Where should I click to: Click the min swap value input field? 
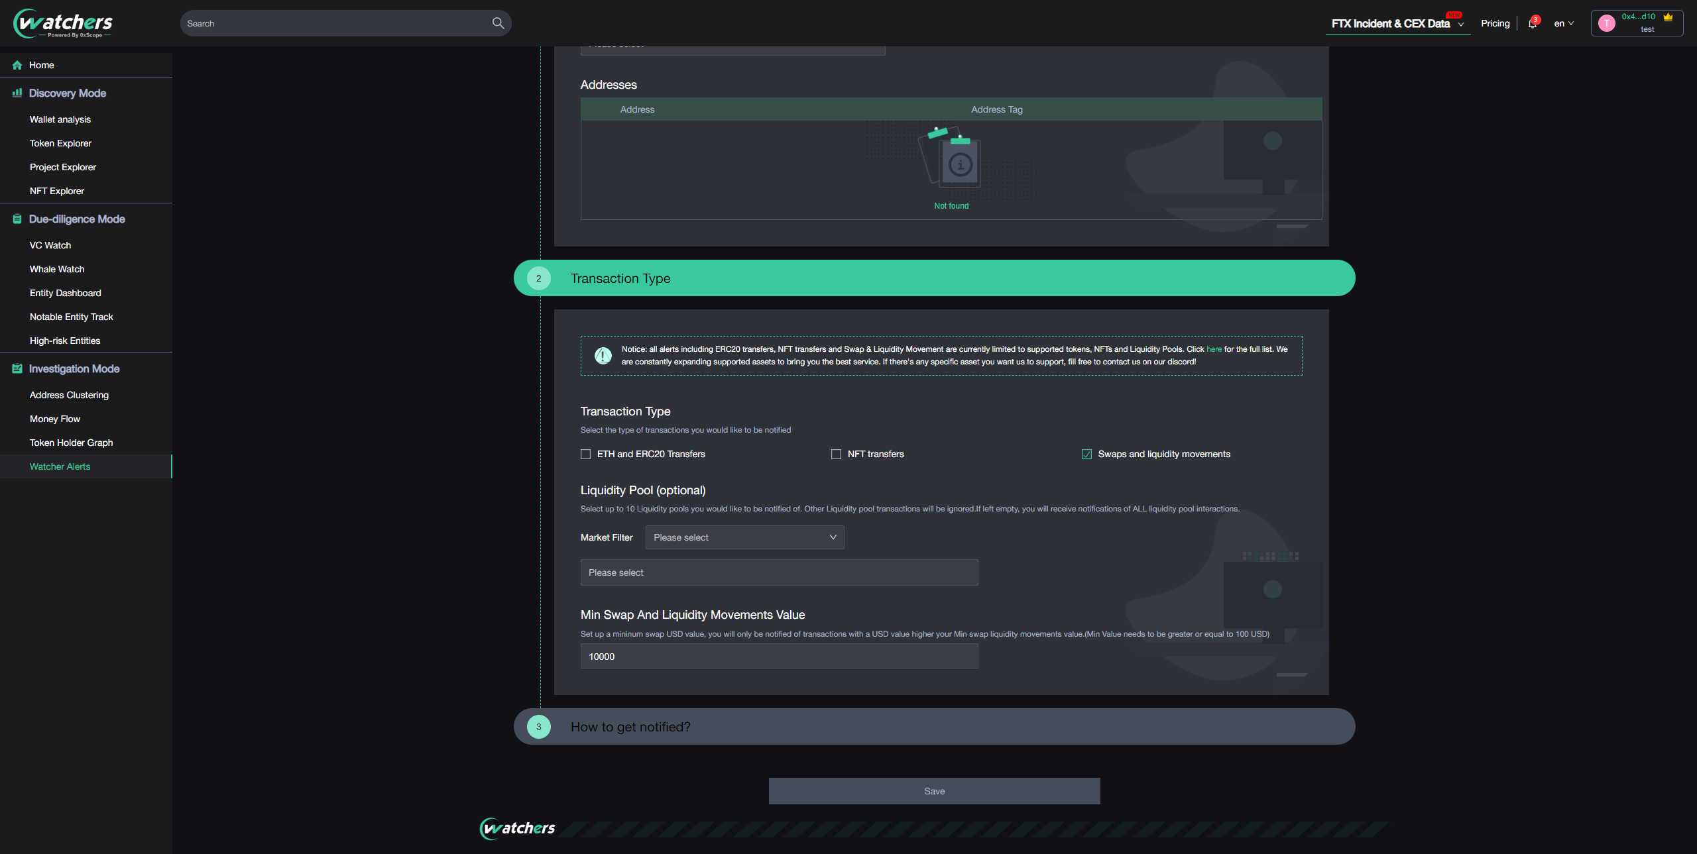click(x=779, y=657)
